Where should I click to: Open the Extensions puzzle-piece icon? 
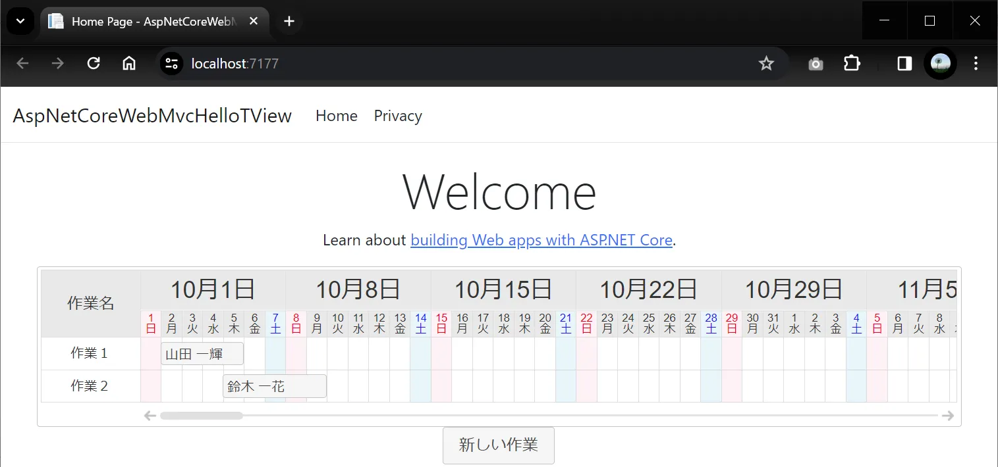point(852,63)
